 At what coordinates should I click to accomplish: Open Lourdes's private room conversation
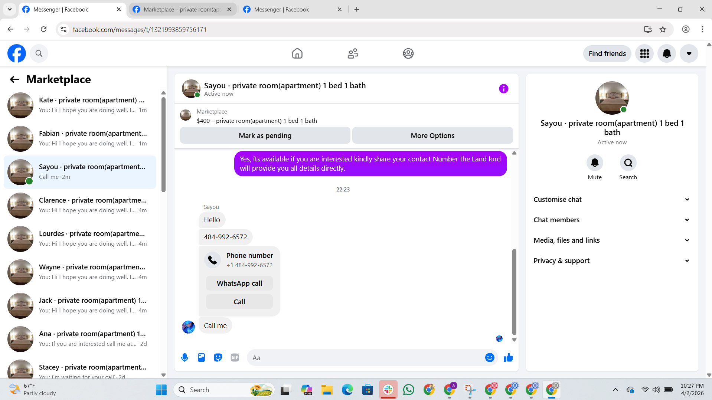80,239
